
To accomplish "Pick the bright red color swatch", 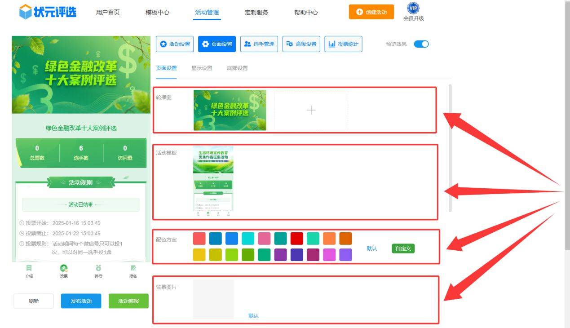I will coord(297,239).
